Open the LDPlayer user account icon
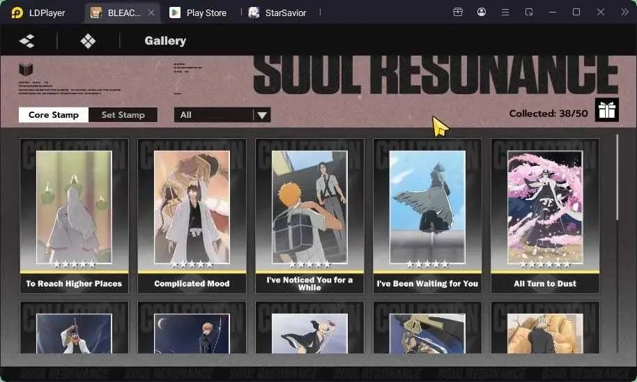The image size is (637, 382). 482,12
